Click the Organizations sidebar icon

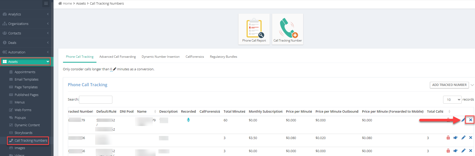[x=5, y=24]
